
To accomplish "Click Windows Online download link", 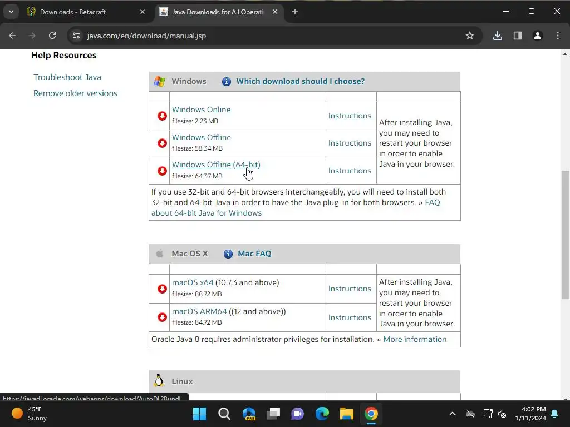I will coord(201,110).
